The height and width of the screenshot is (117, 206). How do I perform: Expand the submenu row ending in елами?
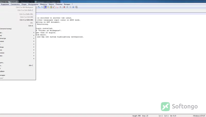click(18, 53)
